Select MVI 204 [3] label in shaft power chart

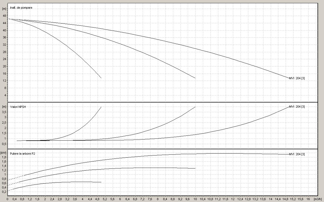[297, 154]
